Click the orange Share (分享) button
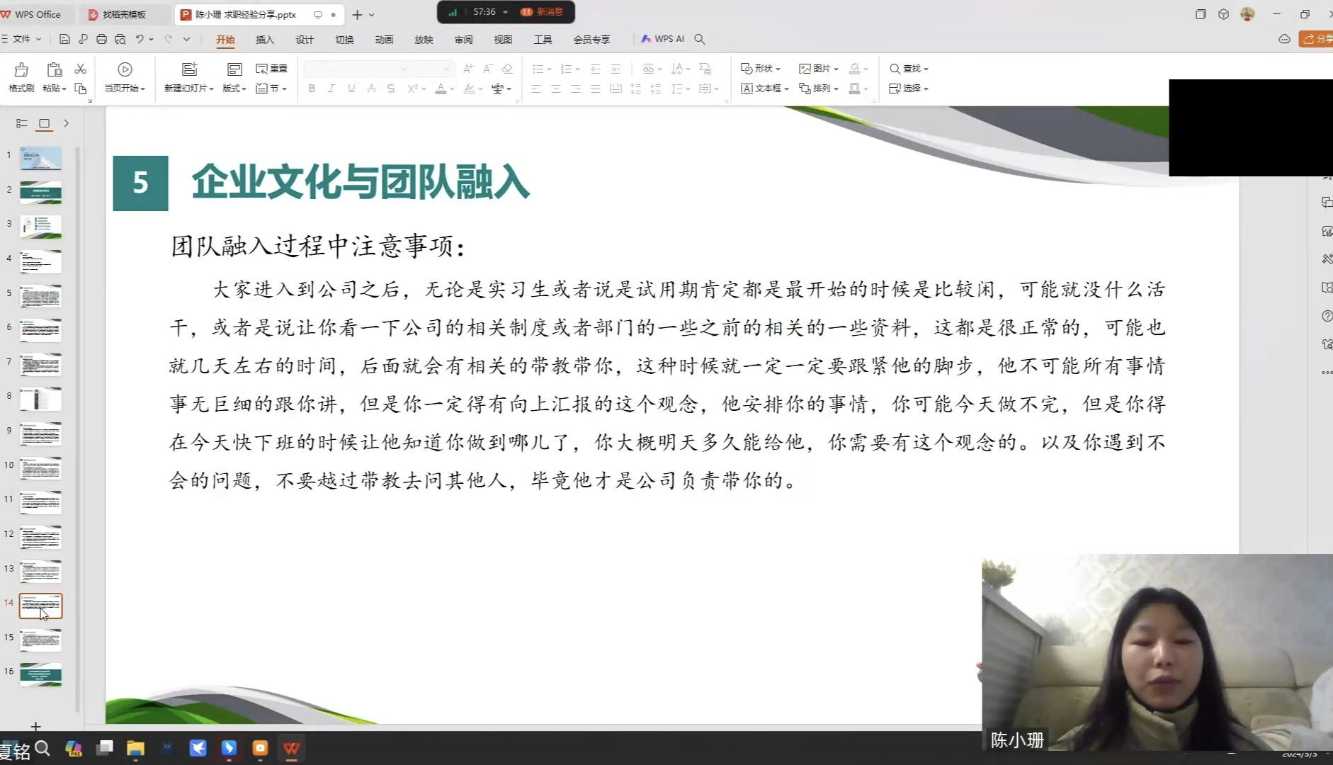 click(x=1316, y=39)
